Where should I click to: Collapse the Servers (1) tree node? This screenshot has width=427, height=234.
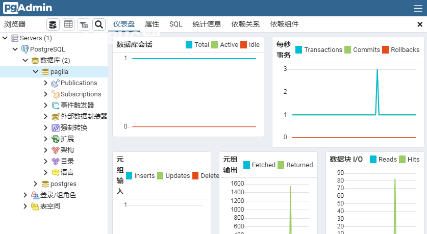(x=5, y=38)
